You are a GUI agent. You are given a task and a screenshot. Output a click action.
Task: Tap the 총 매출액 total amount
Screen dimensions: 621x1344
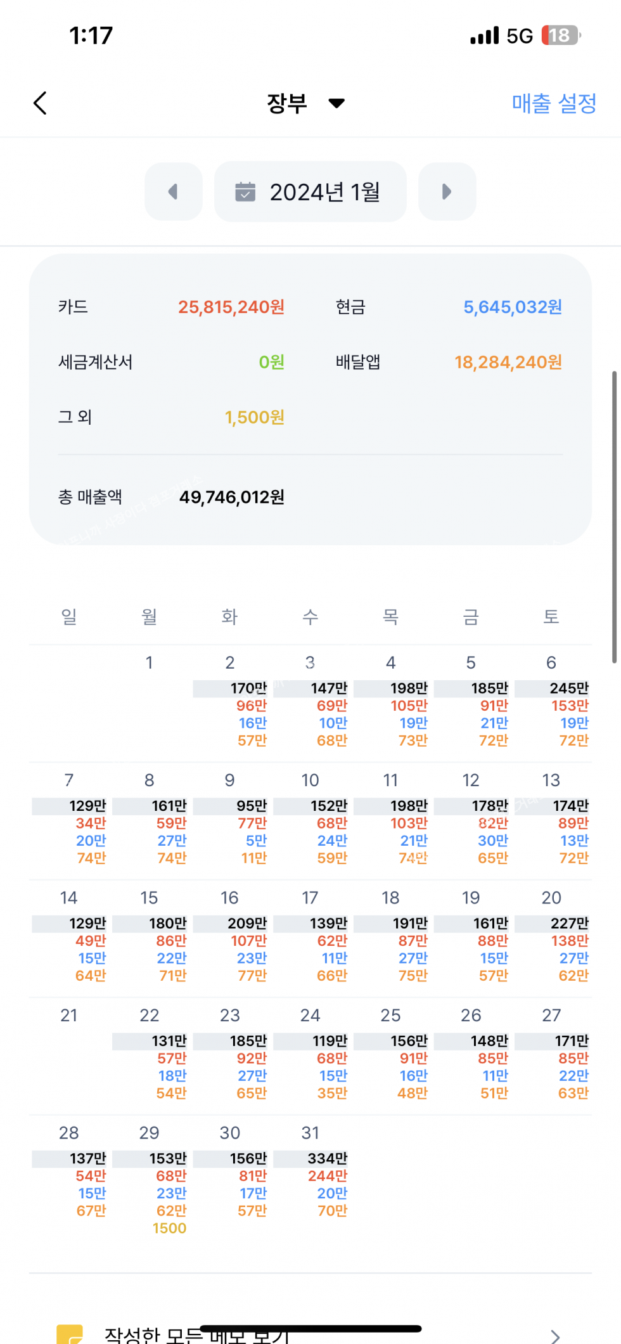(x=231, y=498)
